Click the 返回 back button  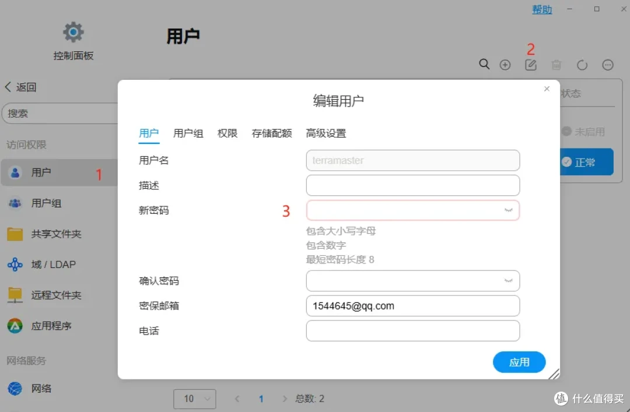pyautogui.click(x=21, y=87)
